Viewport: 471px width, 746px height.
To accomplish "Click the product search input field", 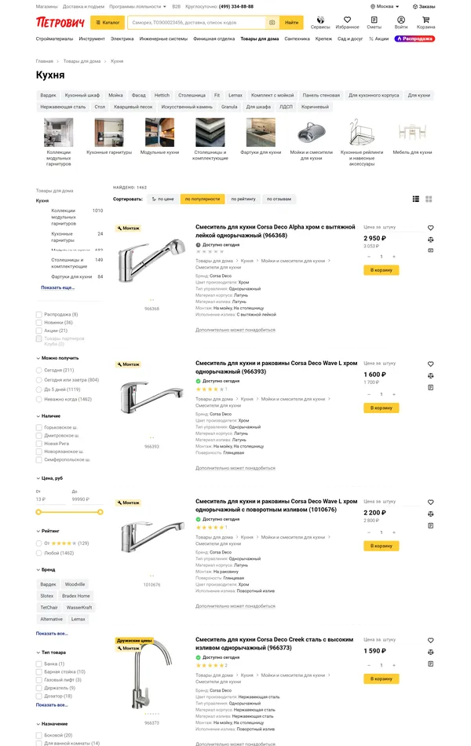I will pos(196,23).
